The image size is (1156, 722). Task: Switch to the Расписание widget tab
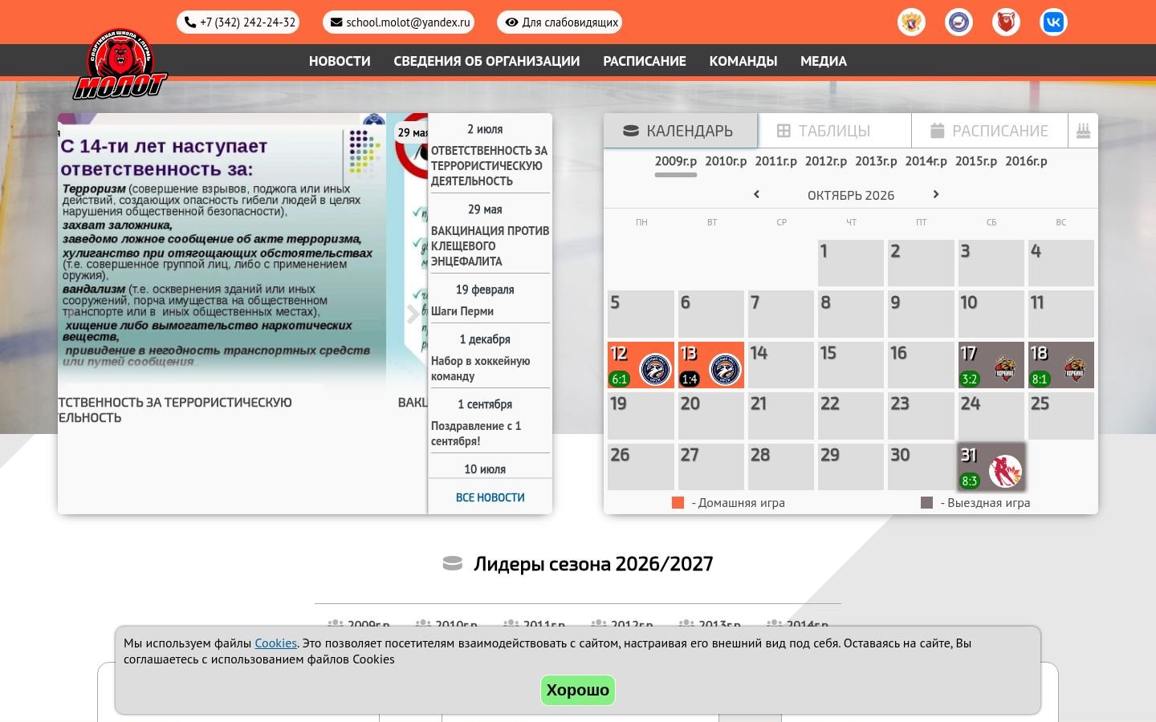coord(990,131)
